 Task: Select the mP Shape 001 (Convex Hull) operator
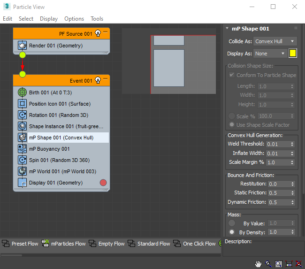[69, 138]
